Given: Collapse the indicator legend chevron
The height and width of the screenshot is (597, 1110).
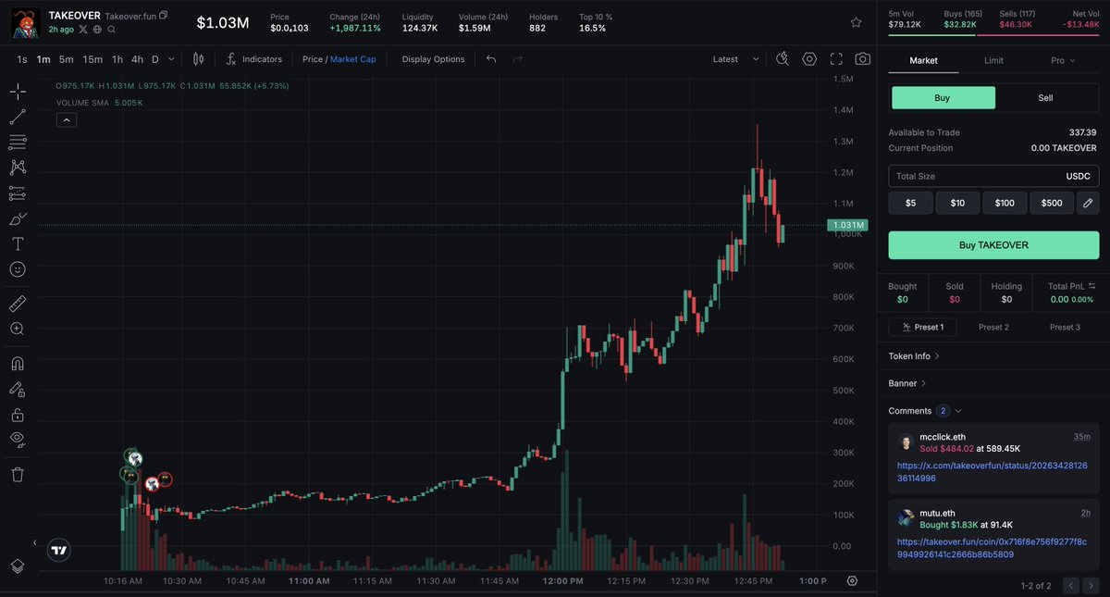Looking at the screenshot, I should [x=66, y=119].
